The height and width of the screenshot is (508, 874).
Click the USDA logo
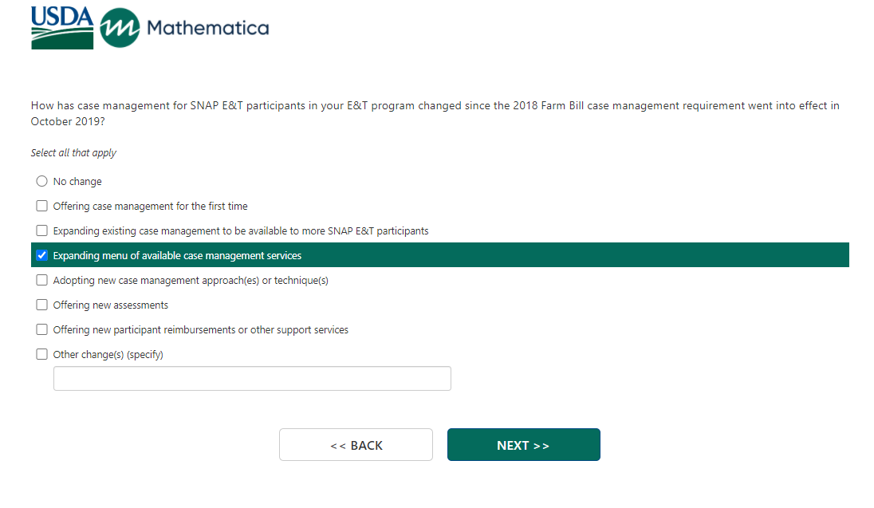coord(62,28)
